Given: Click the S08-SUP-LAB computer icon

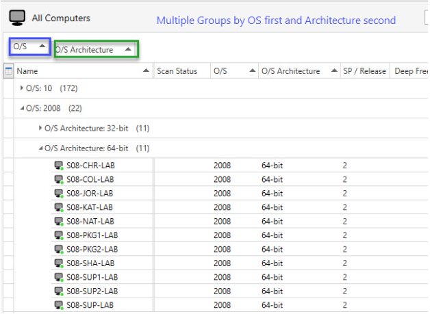Looking at the screenshot, I should point(59,305).
